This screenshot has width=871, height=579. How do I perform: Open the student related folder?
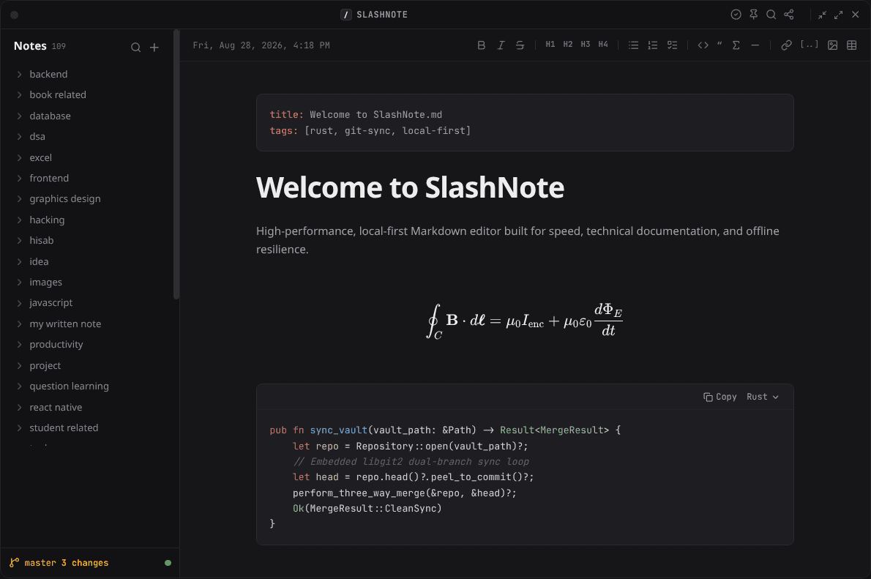64,428
